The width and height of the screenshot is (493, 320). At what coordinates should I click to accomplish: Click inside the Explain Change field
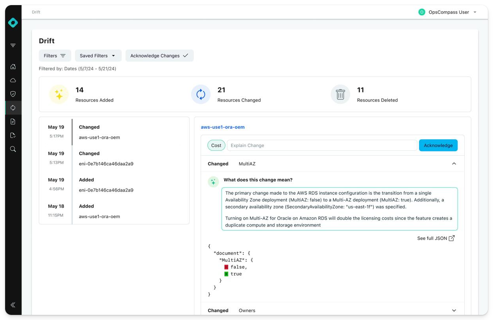pyautogui.click(x=323, y=145)
